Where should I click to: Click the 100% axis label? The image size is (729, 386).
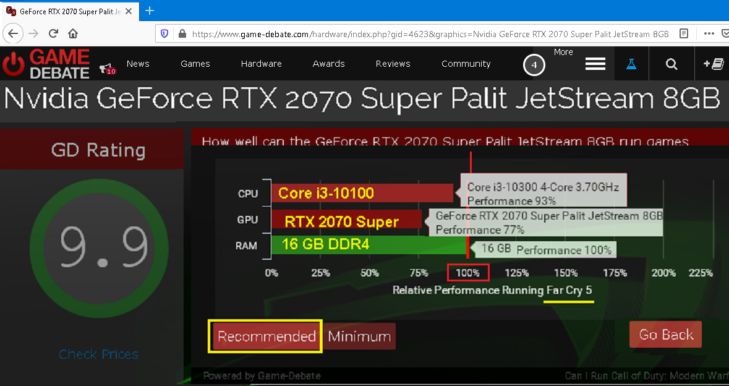tap(467, 273)
